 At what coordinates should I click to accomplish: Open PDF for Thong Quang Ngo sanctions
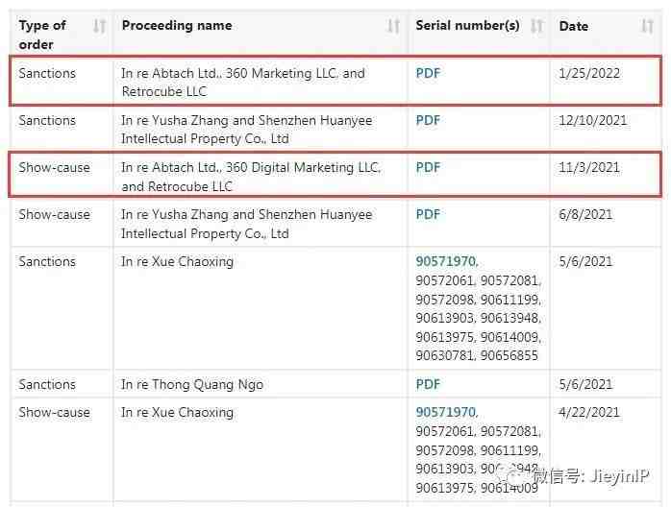(x=428, y=384)
